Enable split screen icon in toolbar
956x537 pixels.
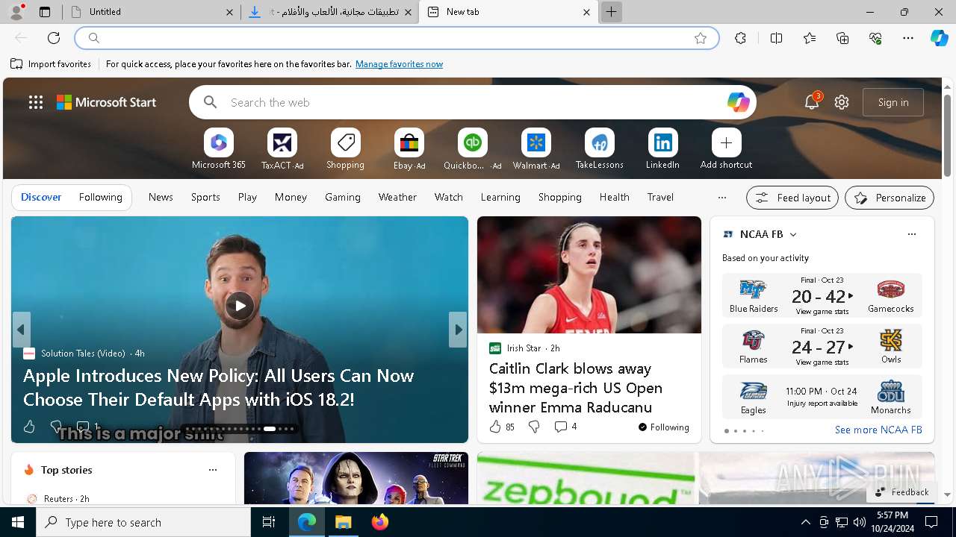[776, 38]
